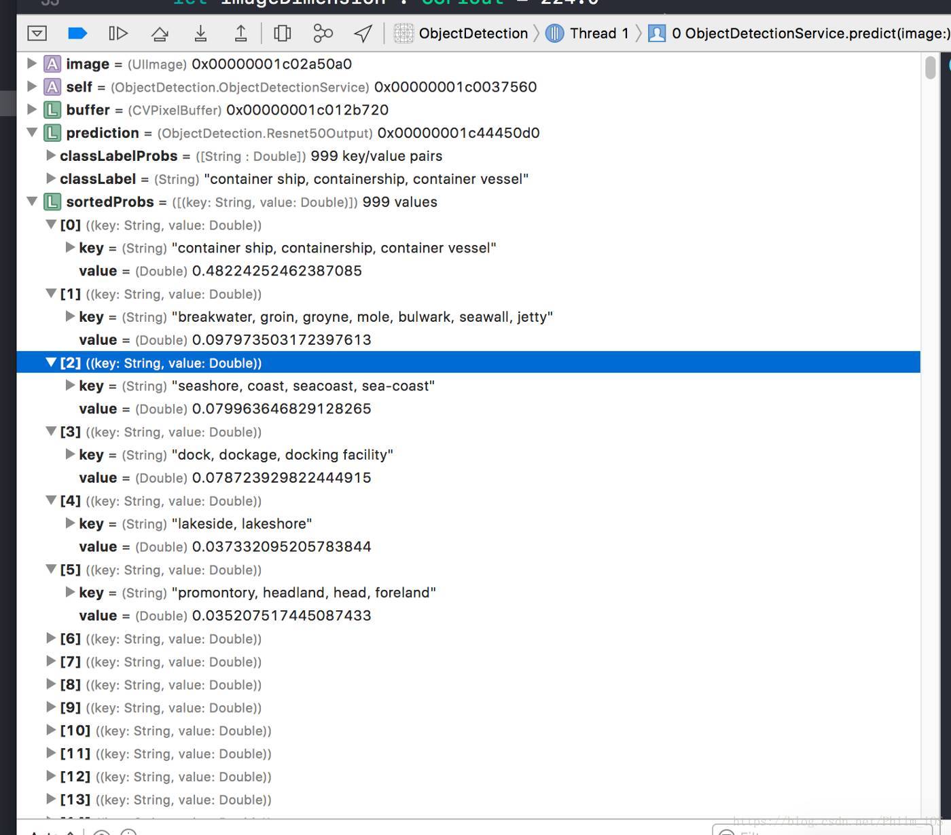The width and height of the screenshot is (951, 835).
Task: Step into debugger icon
Action: [x=200, y=33]
